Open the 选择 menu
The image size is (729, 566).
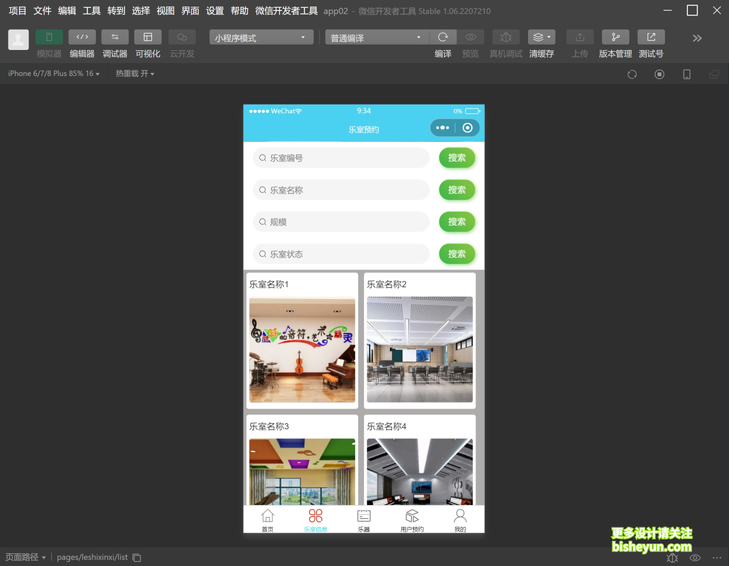tap(141, 11)
